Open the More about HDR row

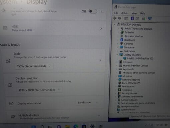point(53,28)
